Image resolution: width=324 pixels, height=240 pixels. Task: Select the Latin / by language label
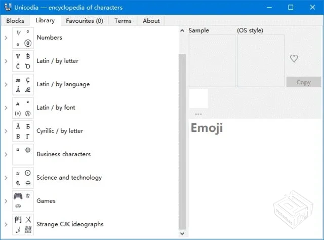click(x=63, y=84)
